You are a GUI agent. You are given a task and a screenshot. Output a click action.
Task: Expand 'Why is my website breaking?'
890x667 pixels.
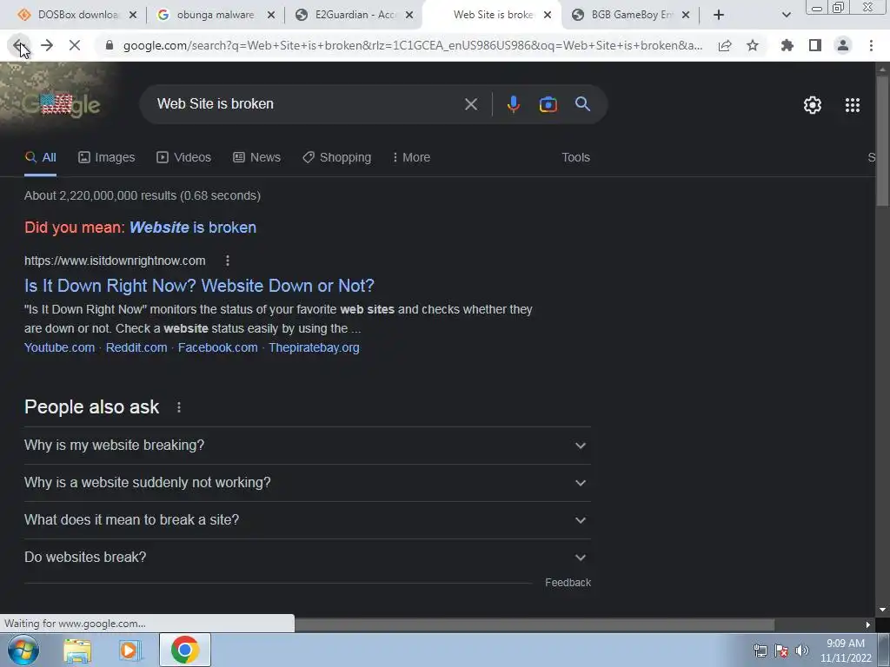[x=307, y=446]
